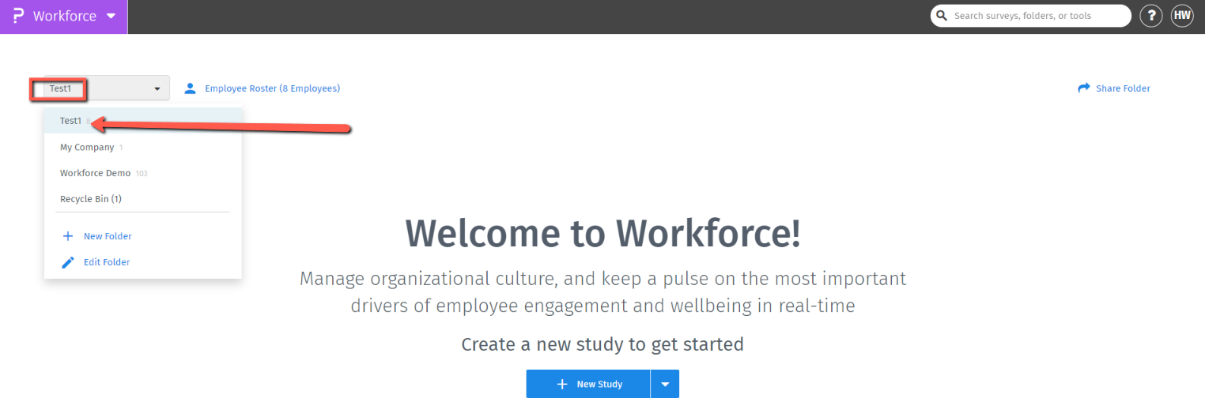Focus the search surveys input field
This screenshot has height=417, width=1205.
coord(1036,16)
